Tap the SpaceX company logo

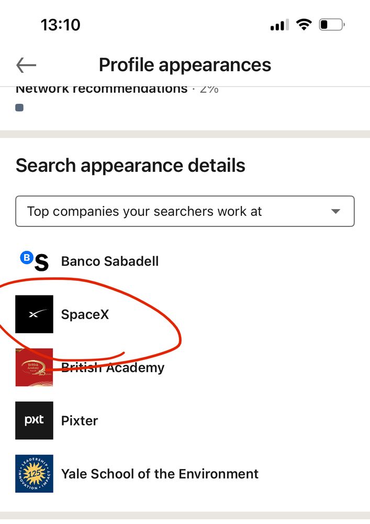[x=35, y=314]
